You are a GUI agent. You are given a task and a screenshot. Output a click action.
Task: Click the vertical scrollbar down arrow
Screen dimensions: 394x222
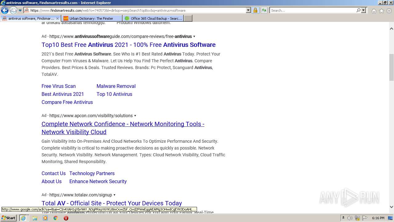pyautogui.click(x=391, y=207)
